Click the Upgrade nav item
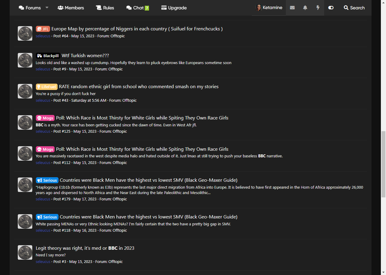The height and width of the screenshot is (275, 386). 174,8
